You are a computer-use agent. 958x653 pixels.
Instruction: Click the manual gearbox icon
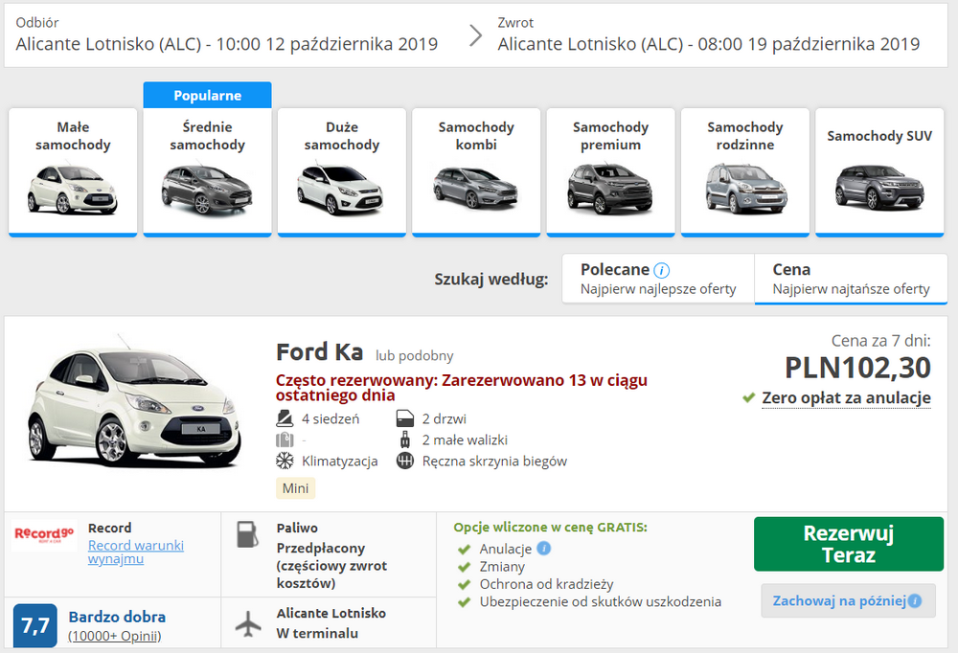(x=405, y=461)
